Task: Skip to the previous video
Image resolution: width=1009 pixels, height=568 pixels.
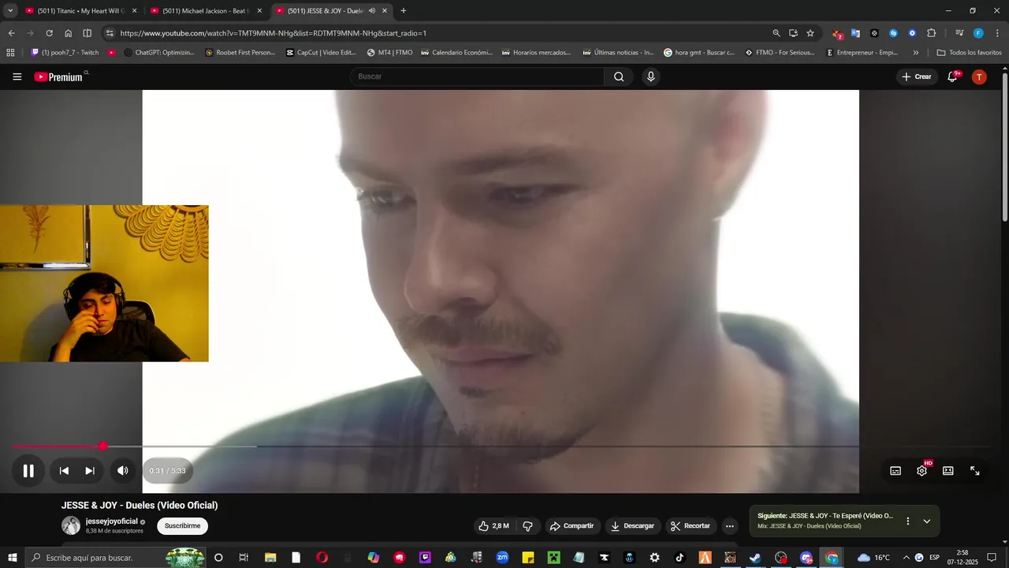Action: tap(64, 471)
